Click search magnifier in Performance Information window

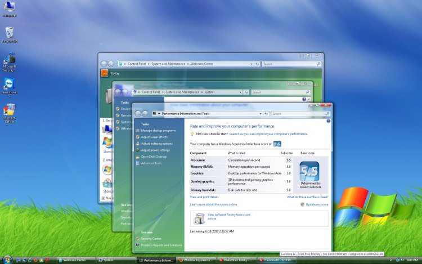[x=327, y=114]
